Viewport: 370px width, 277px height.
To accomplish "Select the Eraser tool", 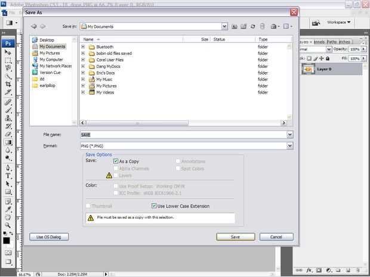I will (8, 134).
